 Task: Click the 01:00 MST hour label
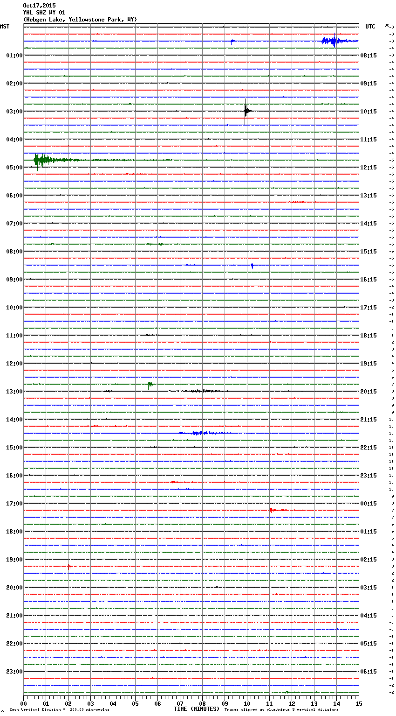tap(14, 55)
